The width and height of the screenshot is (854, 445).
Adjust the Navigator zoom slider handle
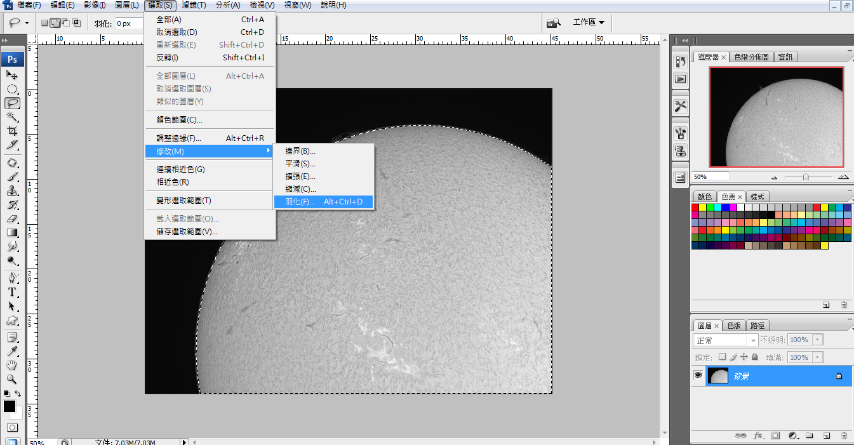[x=805, y=177]
